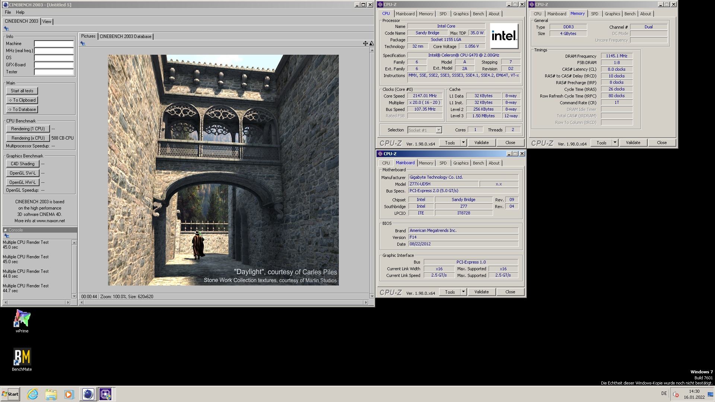The height and width of the screenshot is (402, 715).
Task: Click the To Database button
Action: [22, 109]
